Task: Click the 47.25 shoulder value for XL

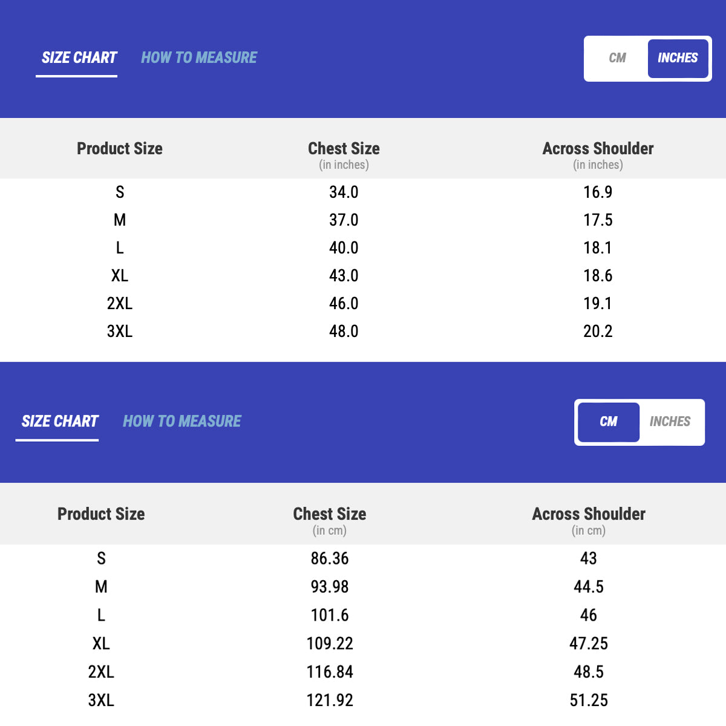Action: pyautogui.click(x=589, y=644)
